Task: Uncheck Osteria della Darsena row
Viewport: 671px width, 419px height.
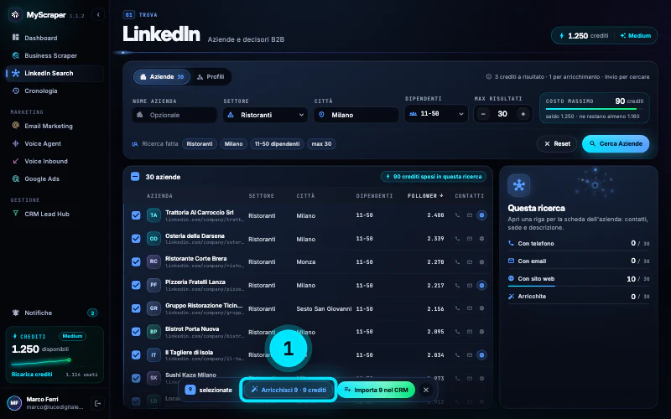Action: (136, 239)
